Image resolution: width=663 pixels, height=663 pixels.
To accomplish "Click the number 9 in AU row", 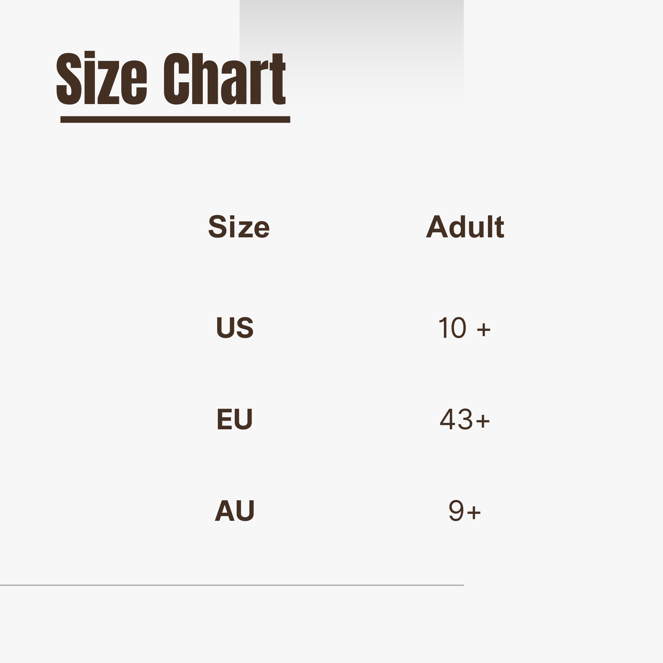I will (x=456, y=511).
